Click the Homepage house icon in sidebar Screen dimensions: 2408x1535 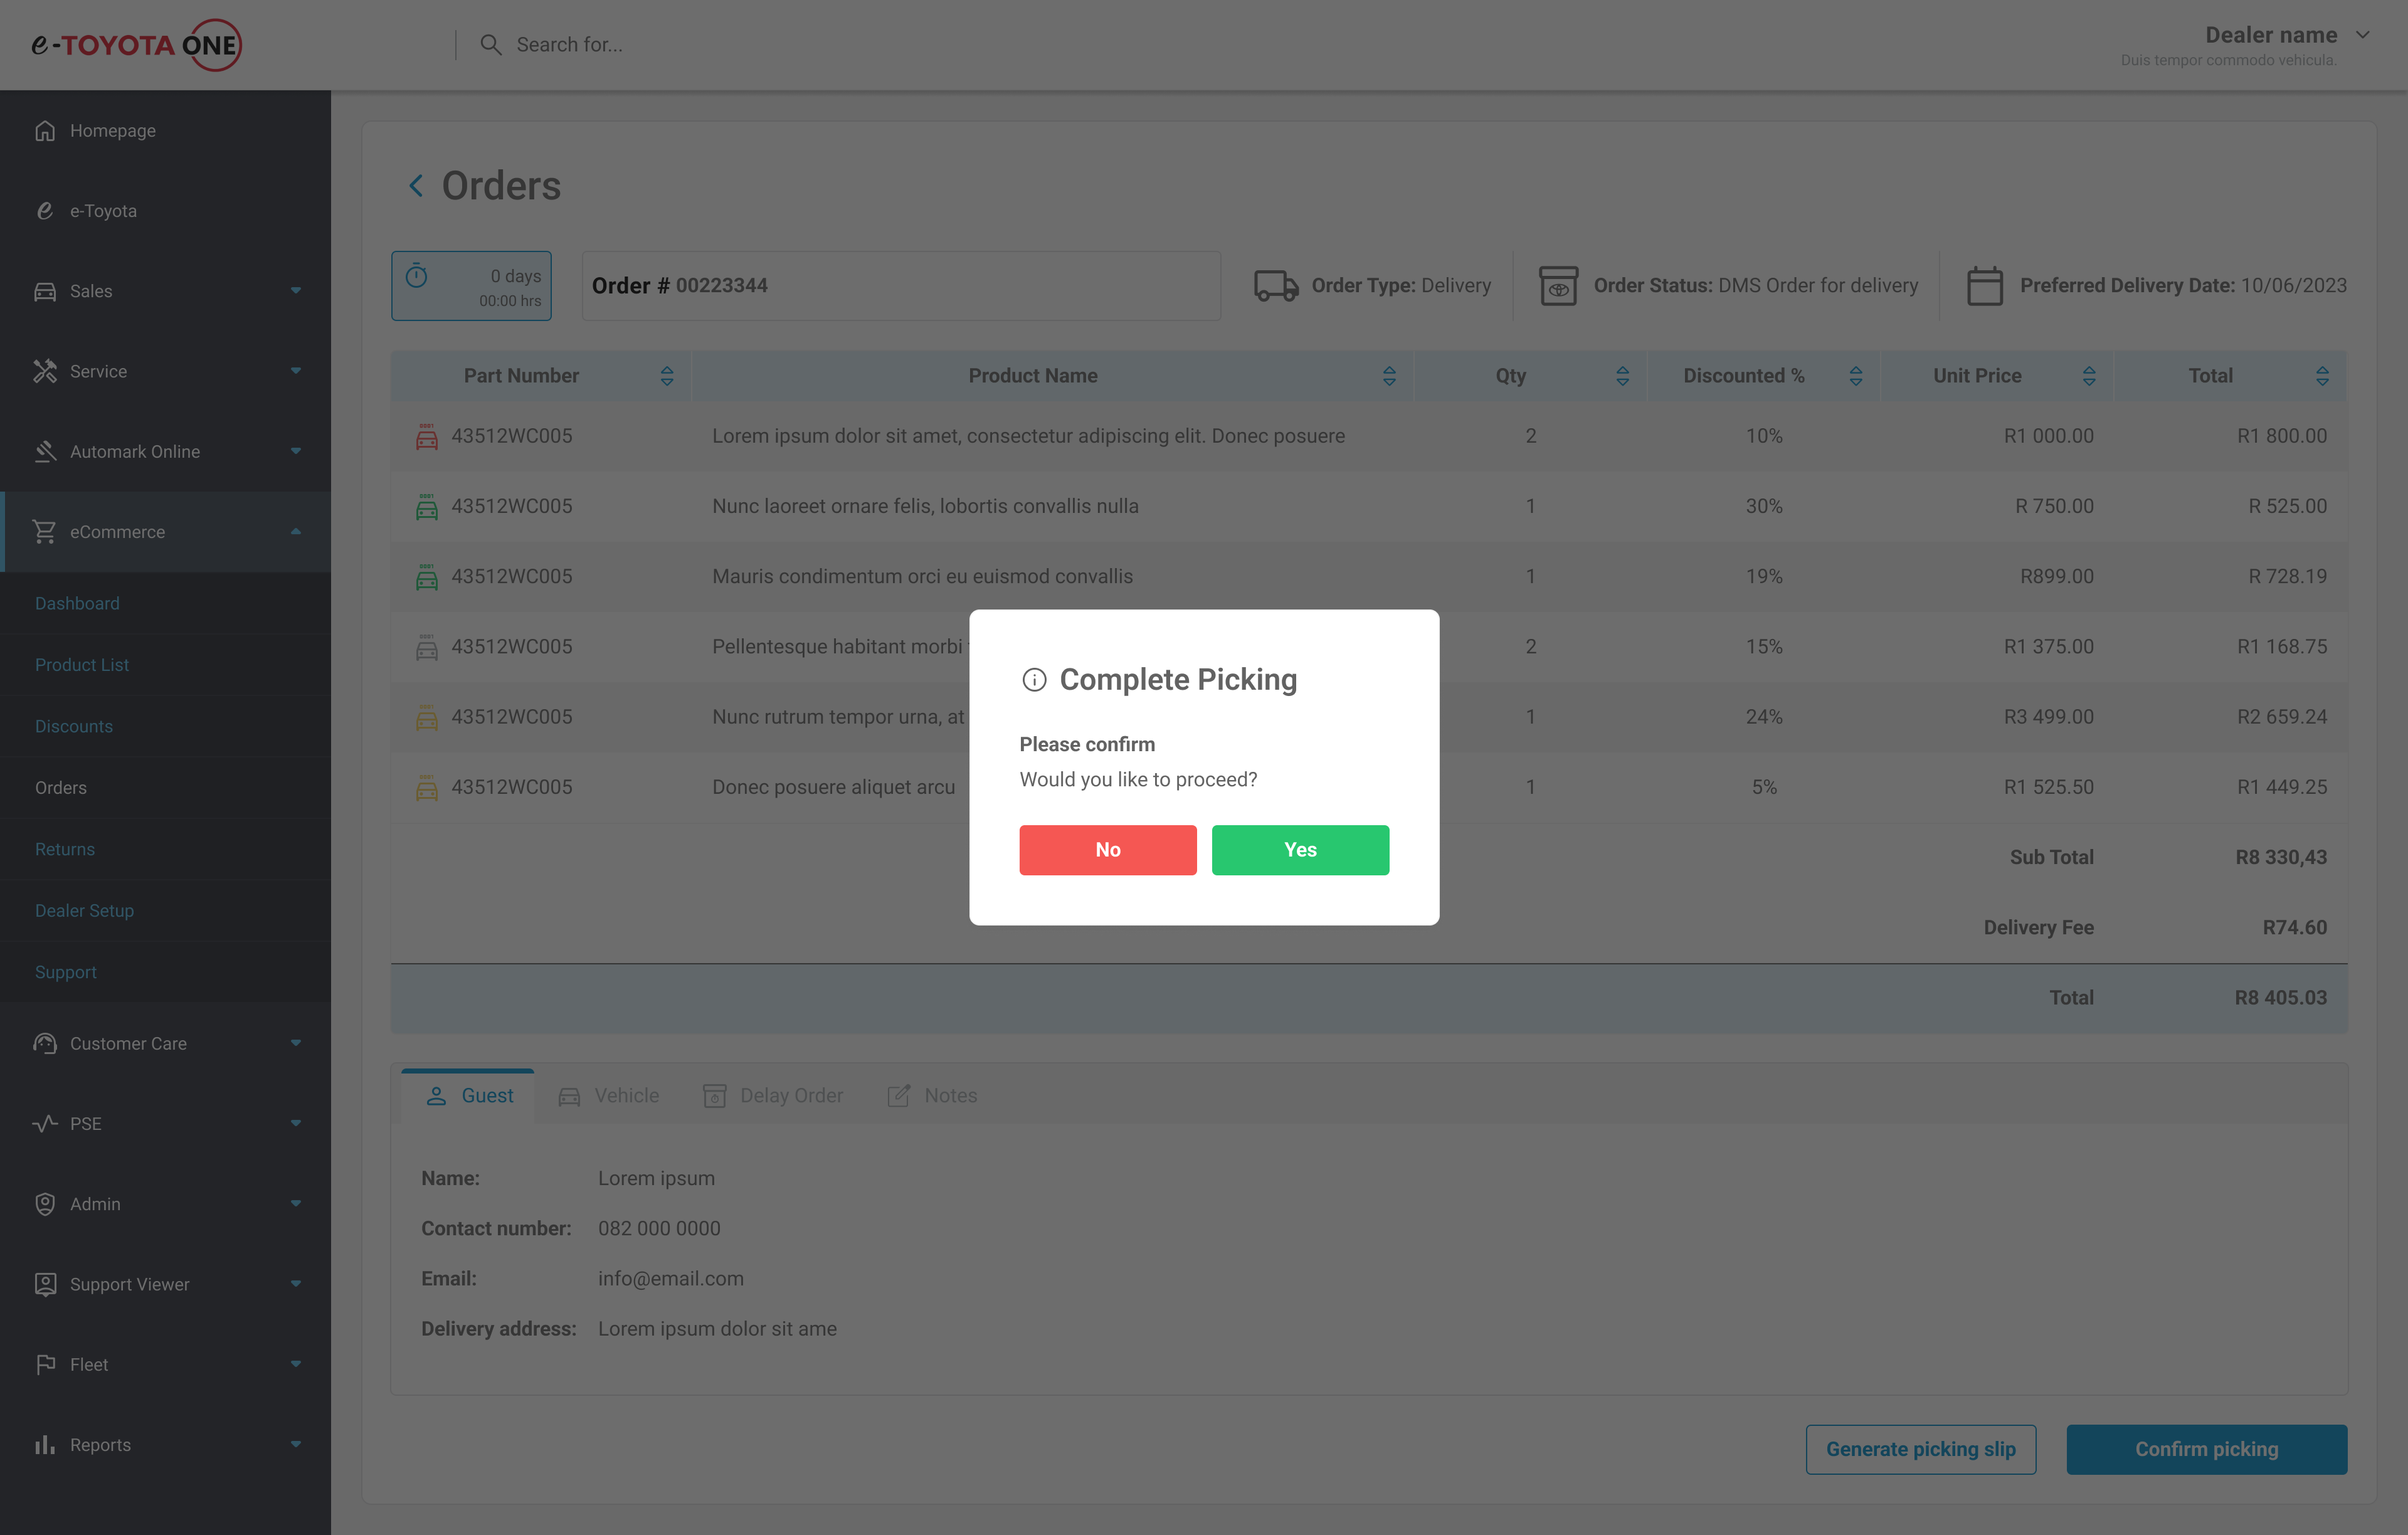[x=45, y=131]
